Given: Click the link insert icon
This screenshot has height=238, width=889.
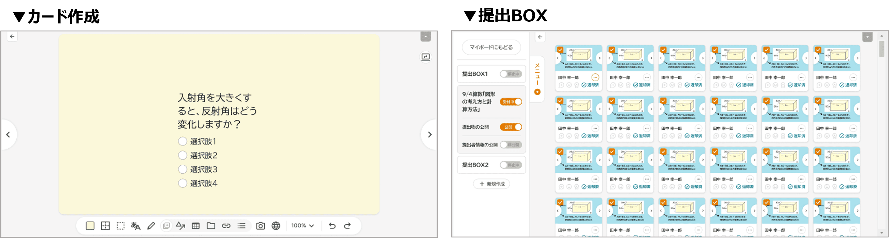Looking at the screenshot, I should [226, 226].
